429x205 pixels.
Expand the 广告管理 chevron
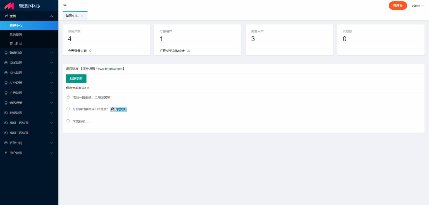(52, 93)
